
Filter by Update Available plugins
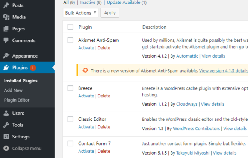pyautogui.click(x=124, y=2)
